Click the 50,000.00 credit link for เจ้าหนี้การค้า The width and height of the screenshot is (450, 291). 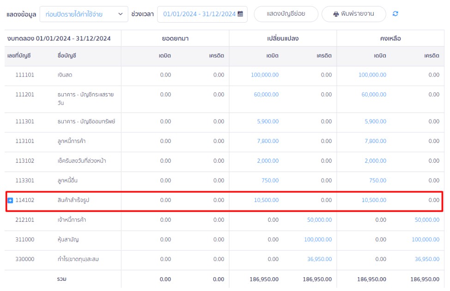click(321, 220)
